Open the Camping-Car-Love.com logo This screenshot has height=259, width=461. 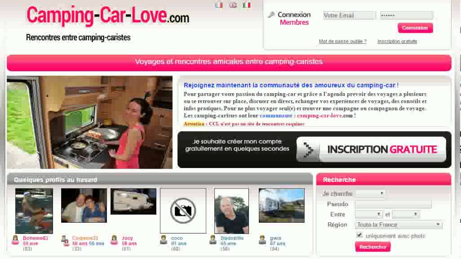pyautogui.click(x=108, y=15)
